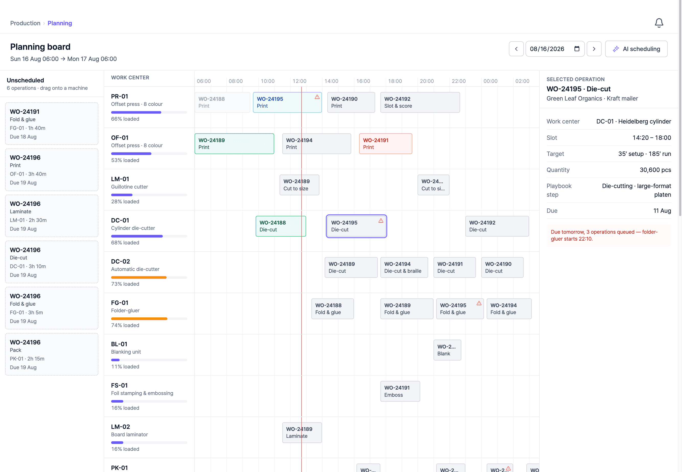Select WO-24195 Fold & glue on FG-01
Viewport: 682px width, 472px height.
460,309
